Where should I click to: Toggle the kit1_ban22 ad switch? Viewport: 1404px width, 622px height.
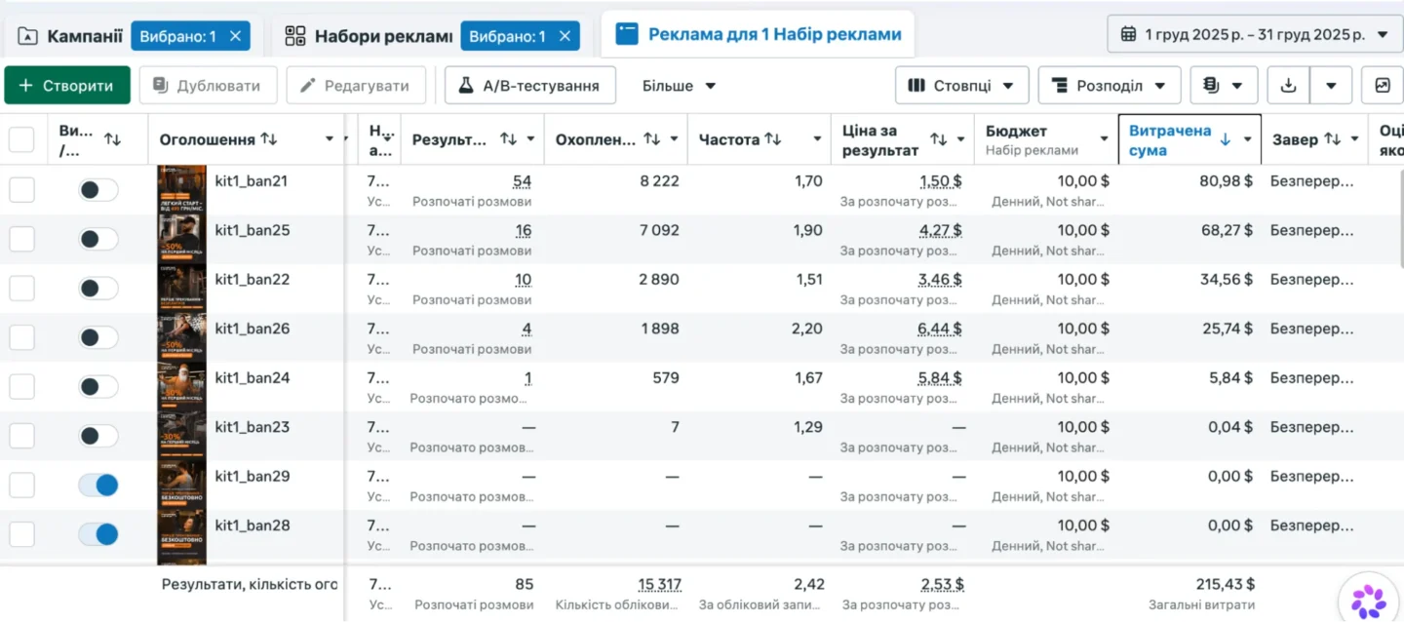click(98, 289)
